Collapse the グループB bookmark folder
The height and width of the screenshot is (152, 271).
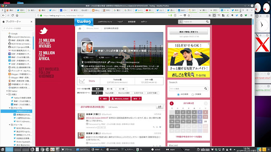click(x=10, y=125)
